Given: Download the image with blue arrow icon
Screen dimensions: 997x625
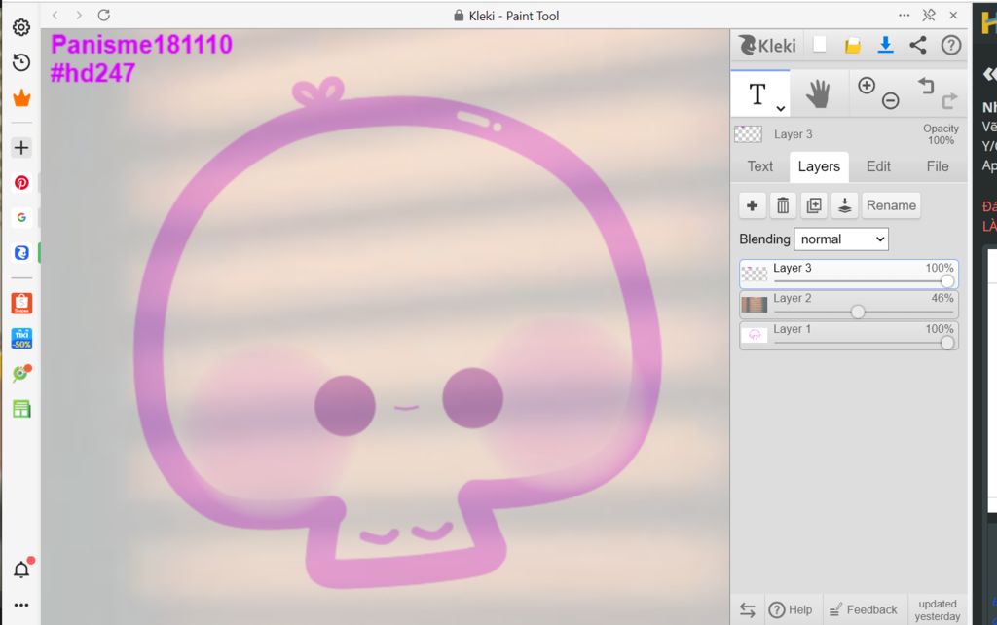Looking at the screenshot, I should click(x=885, y=45).
